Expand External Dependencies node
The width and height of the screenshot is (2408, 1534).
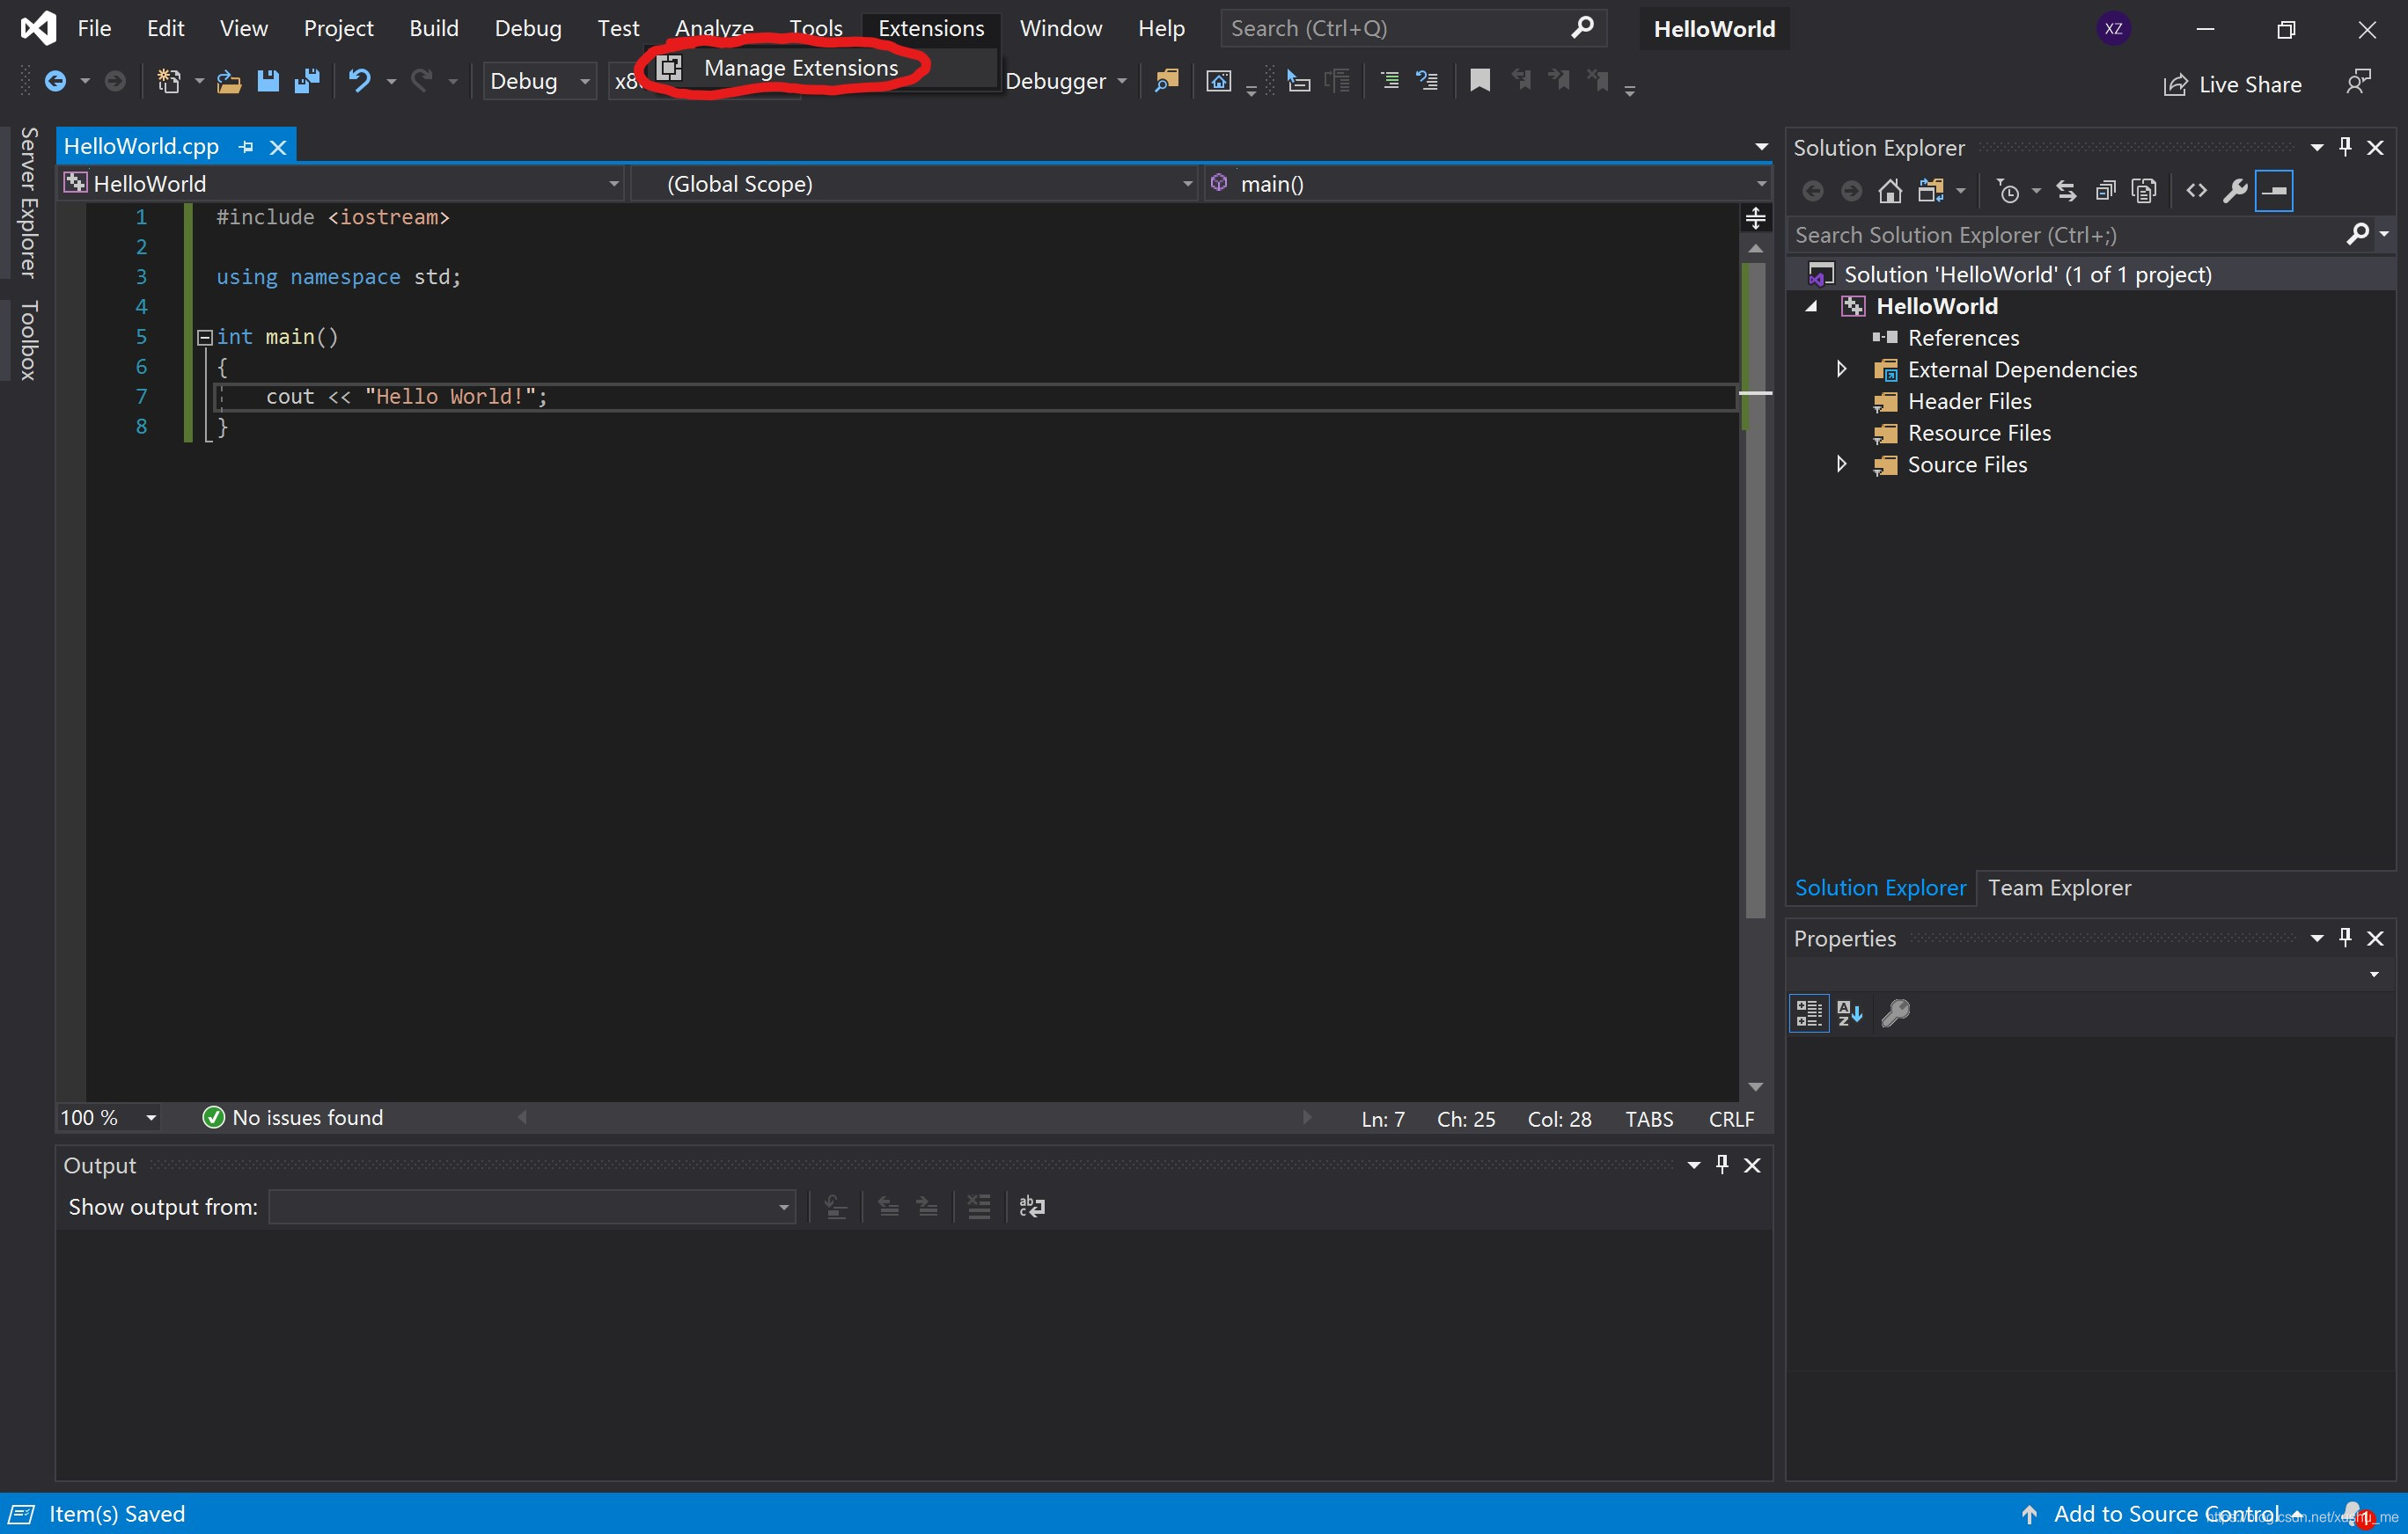[x=1841, y=369]
